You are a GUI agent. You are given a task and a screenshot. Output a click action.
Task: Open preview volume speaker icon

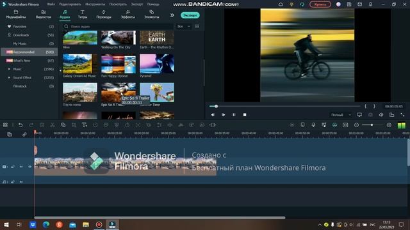(x=381, y=115)
